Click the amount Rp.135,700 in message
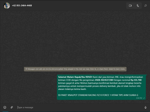This screenshot has width=150, height=112. click(136, 80)
